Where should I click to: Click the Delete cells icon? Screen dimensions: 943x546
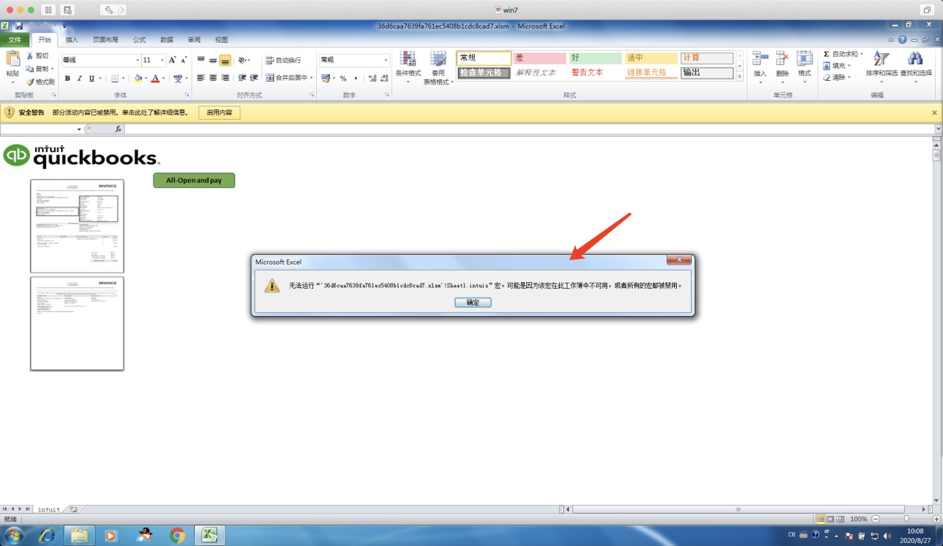tap(782, 59)
